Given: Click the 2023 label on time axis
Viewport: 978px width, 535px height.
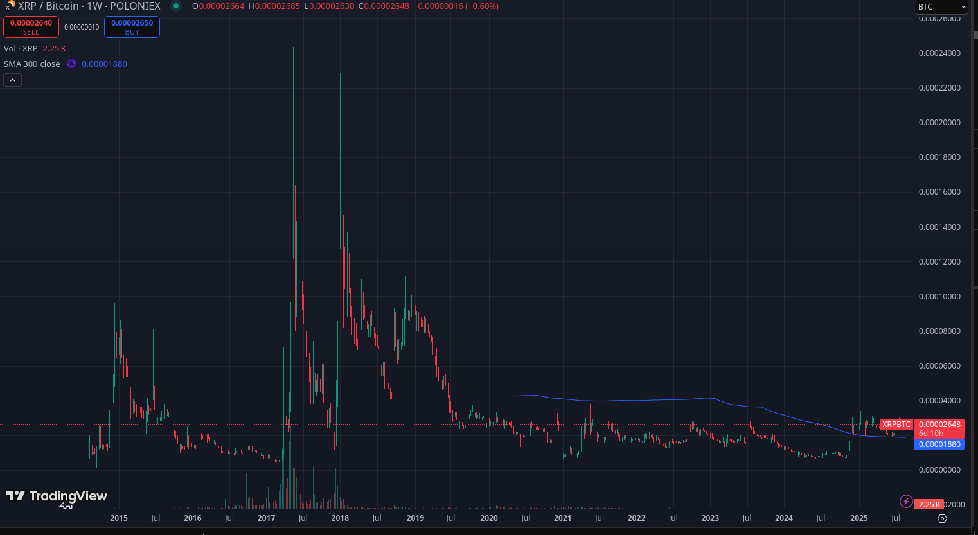Looking at the screenshot, I should [x=710, y=518].
